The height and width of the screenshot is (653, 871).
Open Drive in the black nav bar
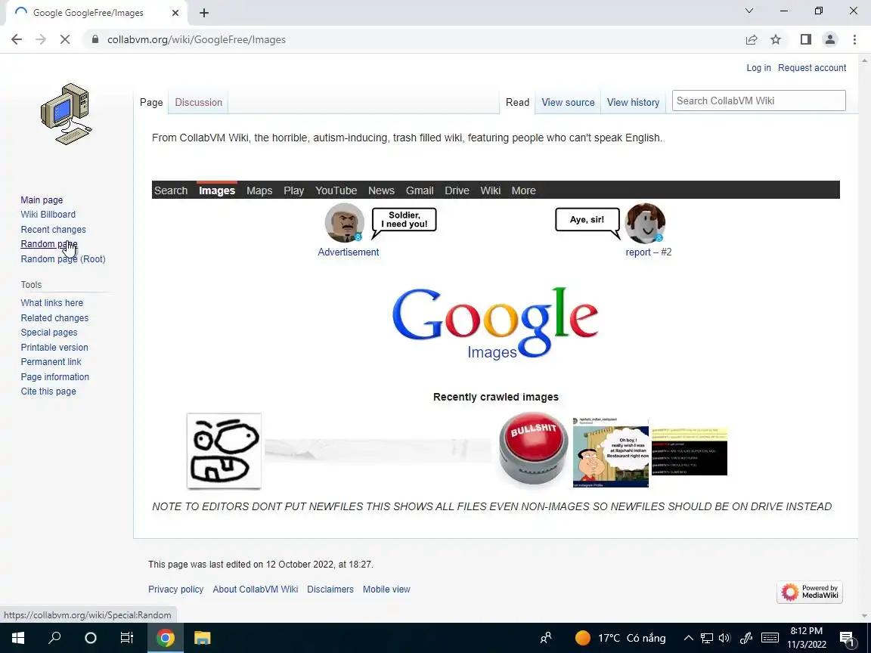(457, 190)
